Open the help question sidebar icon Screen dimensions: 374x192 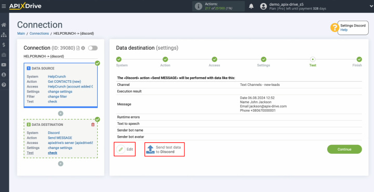click(x=4, y=85)
